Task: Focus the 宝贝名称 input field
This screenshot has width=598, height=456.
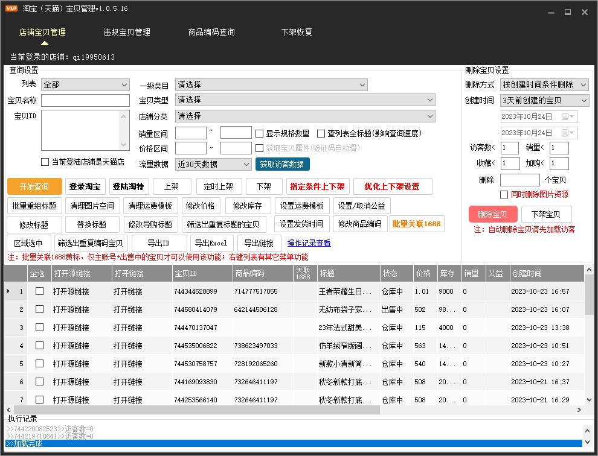Action: pyautogui.click(x=85, y=100)
